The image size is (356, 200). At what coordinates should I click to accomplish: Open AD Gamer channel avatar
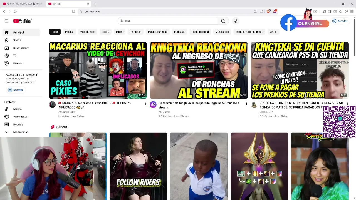tap(153, 104)
